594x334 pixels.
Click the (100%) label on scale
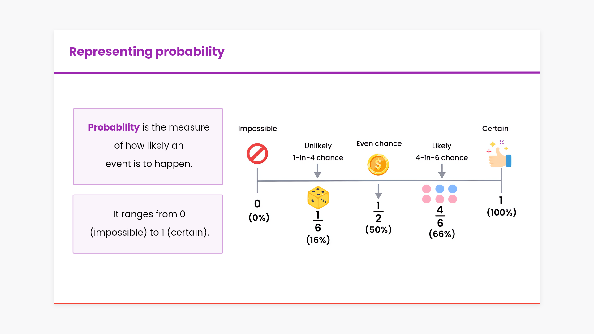click(x=501, y=212)
